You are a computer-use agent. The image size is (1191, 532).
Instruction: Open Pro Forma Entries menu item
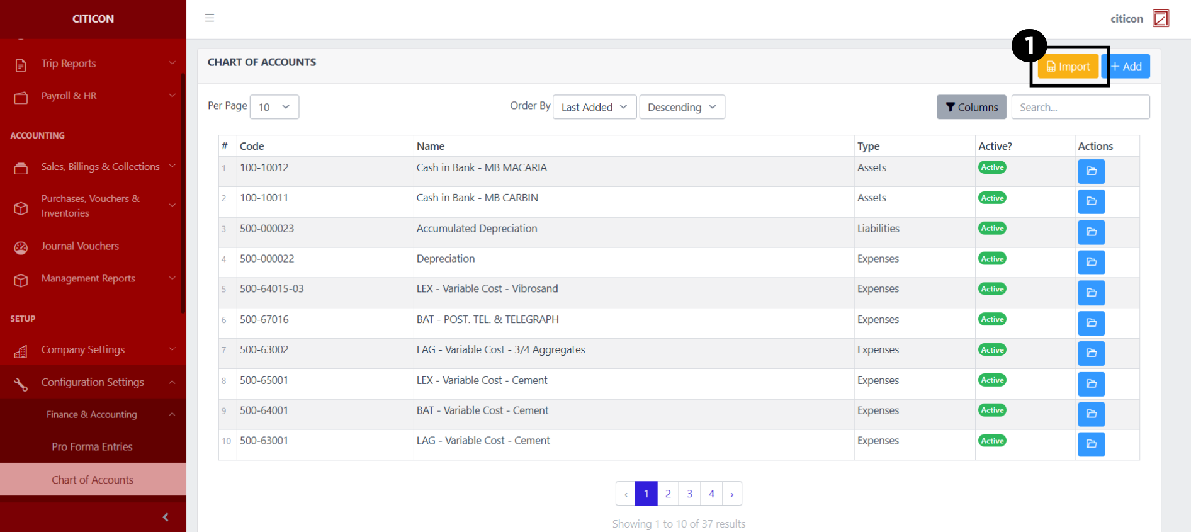click(92, 446)
